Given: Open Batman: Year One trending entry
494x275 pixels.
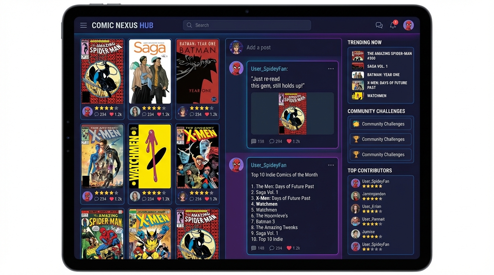Looking at the screenshot, I should coord(383,75).
